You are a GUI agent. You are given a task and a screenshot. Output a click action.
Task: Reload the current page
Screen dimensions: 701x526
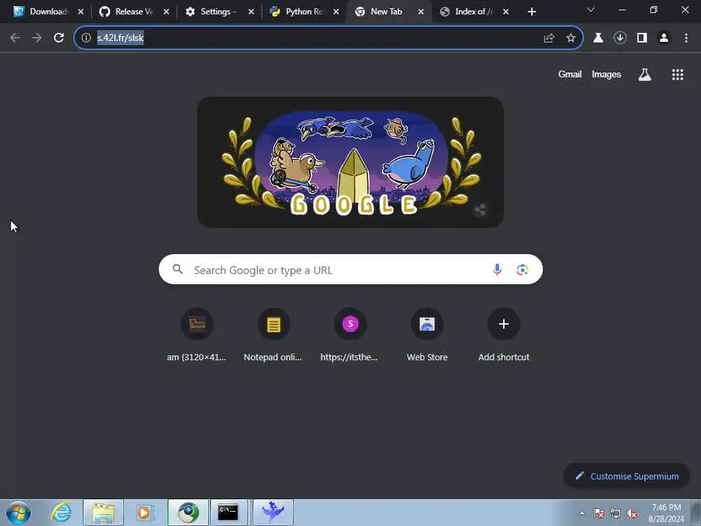59,38
